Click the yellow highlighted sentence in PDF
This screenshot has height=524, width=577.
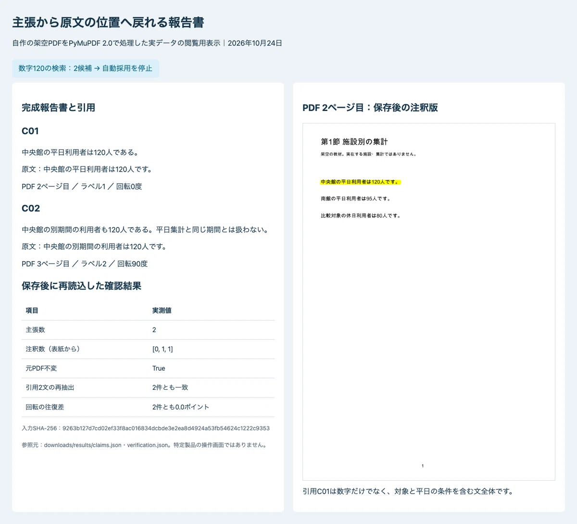tap(361, 182)
